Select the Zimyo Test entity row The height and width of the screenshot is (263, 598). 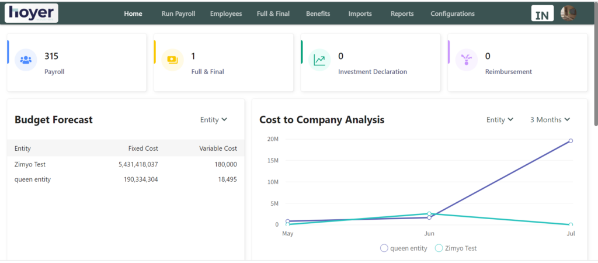(x=126, y=165)
